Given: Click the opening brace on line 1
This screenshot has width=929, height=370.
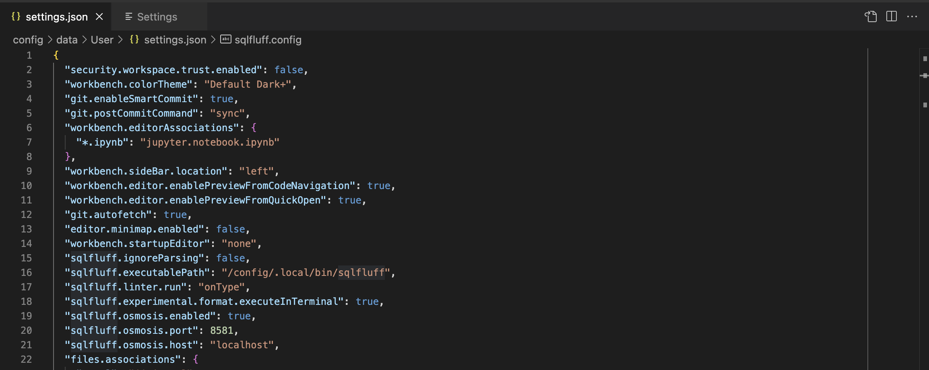Looking at the screenshot, I should click(56, 55).
